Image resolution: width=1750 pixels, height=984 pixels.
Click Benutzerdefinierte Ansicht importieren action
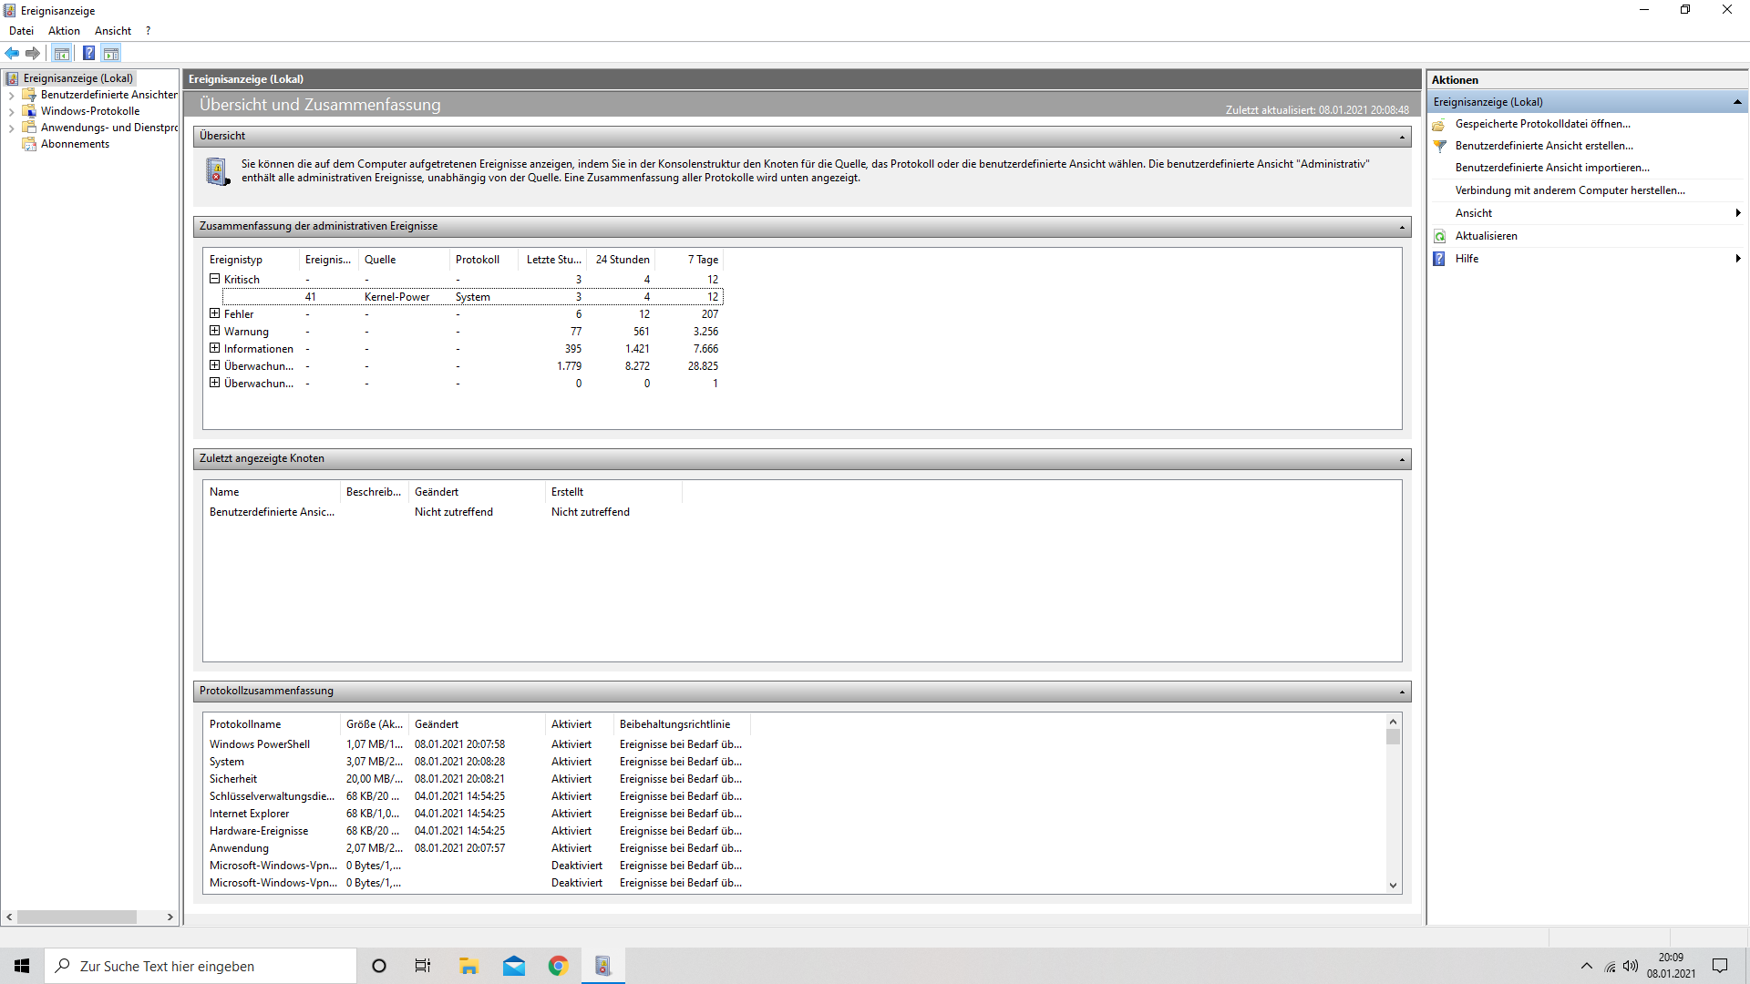(x=1551, y=168)
